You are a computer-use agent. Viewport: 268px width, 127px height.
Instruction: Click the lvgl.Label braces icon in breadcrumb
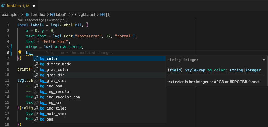click(74, 14)
